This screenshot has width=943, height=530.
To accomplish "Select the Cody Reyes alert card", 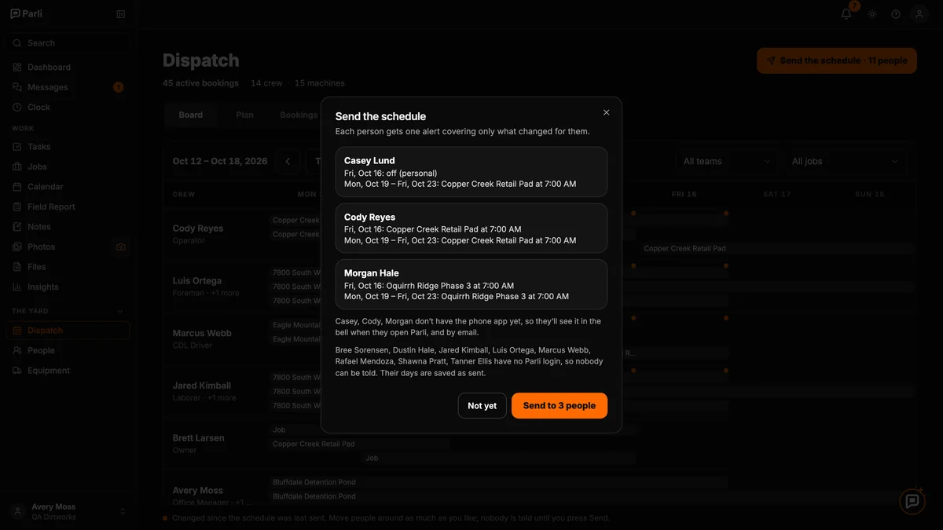I will click(x=472, y=228).
